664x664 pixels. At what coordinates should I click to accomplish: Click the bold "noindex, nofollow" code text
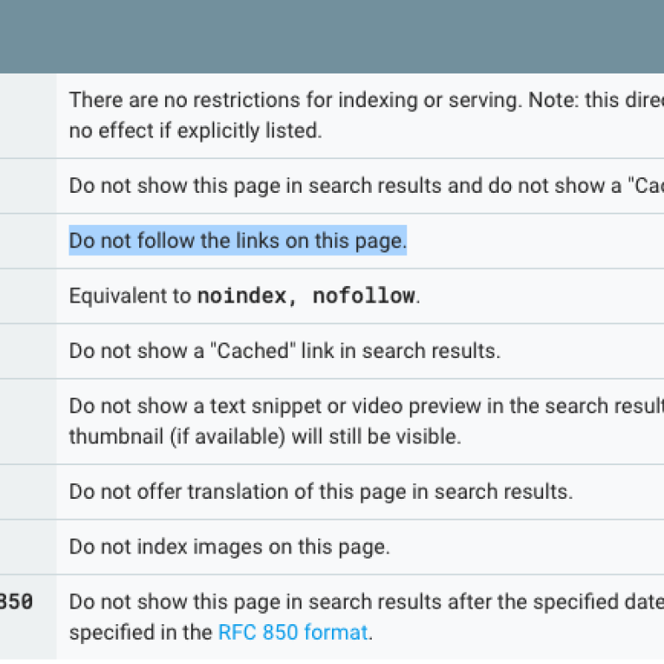(307, 296)
